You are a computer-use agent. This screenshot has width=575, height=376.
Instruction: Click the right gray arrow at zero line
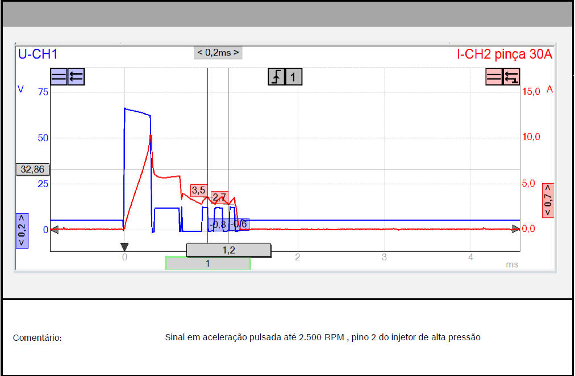pyautogui.click(x=515, y=230)
